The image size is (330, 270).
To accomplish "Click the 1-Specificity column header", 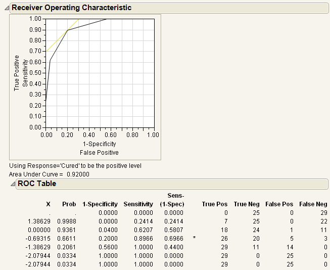I will (x=100, y=204).
